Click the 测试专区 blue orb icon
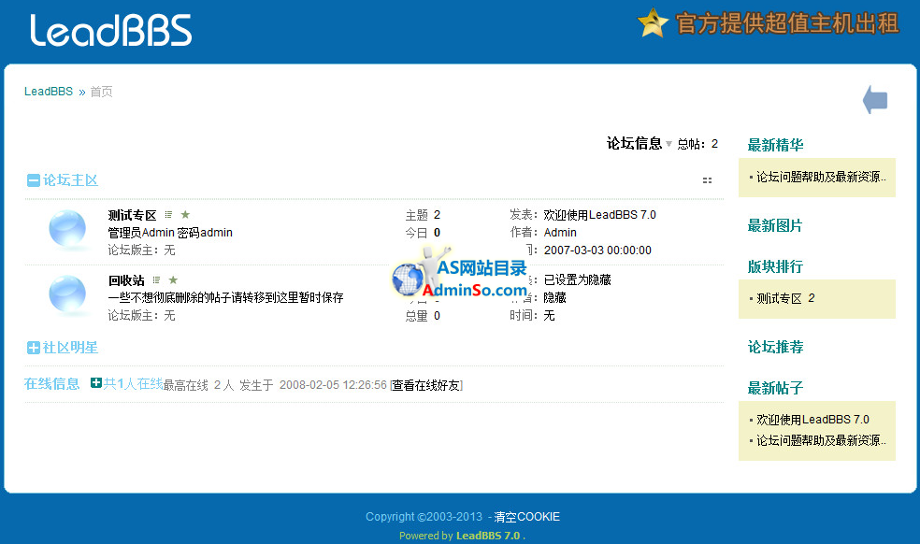Image resolution: width=920 pixels, height=544 pixels. (x=67, y=228)
